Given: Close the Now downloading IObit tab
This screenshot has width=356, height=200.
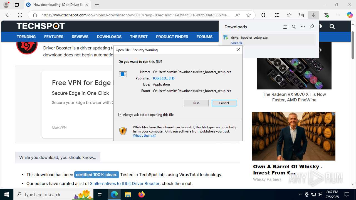Looking at the screenshot, I should click(87, 5).
